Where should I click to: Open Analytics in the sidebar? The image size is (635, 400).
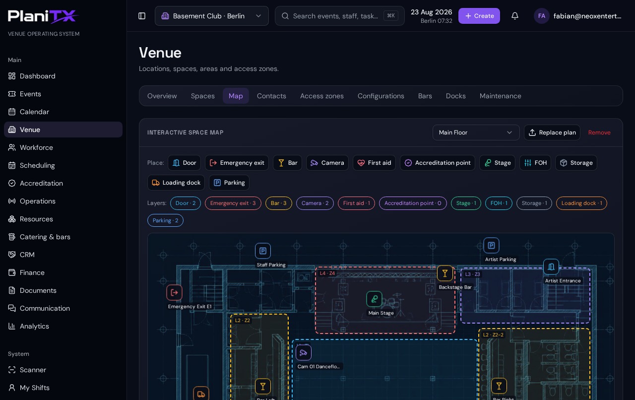pyautogui.click(x=63, y=326)
